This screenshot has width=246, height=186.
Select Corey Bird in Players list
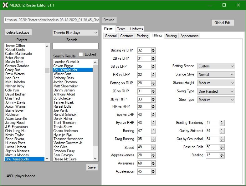tap(24, 70)
